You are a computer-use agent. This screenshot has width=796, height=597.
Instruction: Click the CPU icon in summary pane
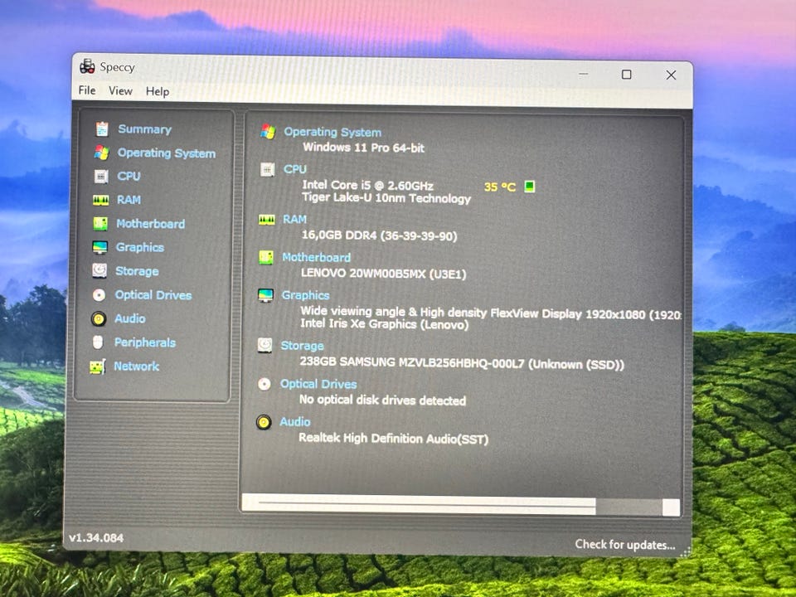[268, 169]
